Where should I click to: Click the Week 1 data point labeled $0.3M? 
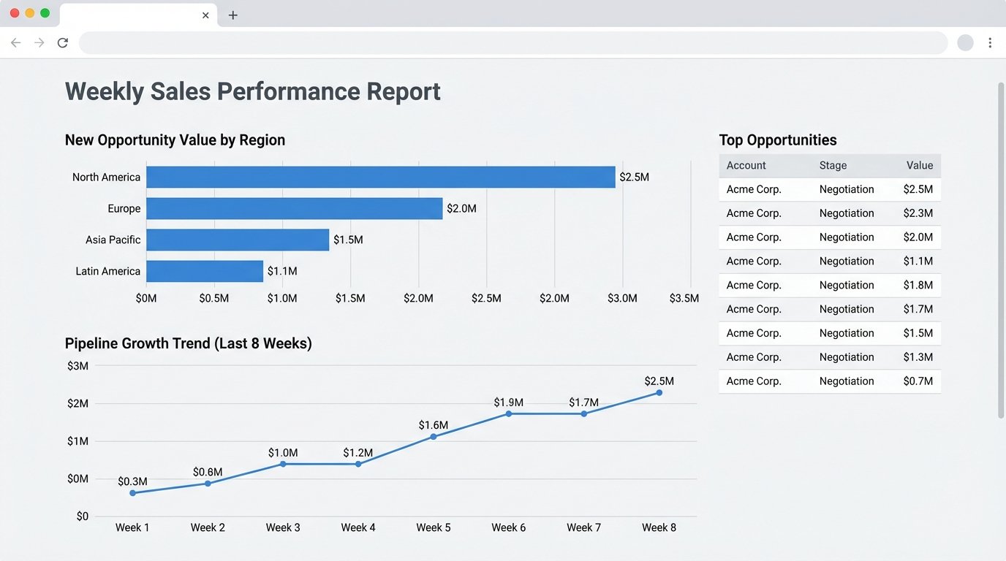[x=132, y=492]
